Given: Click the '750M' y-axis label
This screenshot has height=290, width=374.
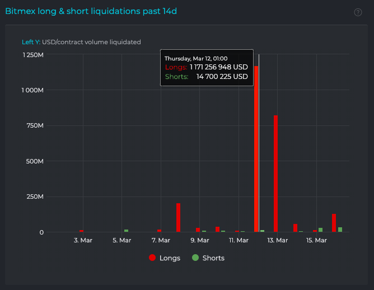Looking at the screenshot, I should (35, 125).
